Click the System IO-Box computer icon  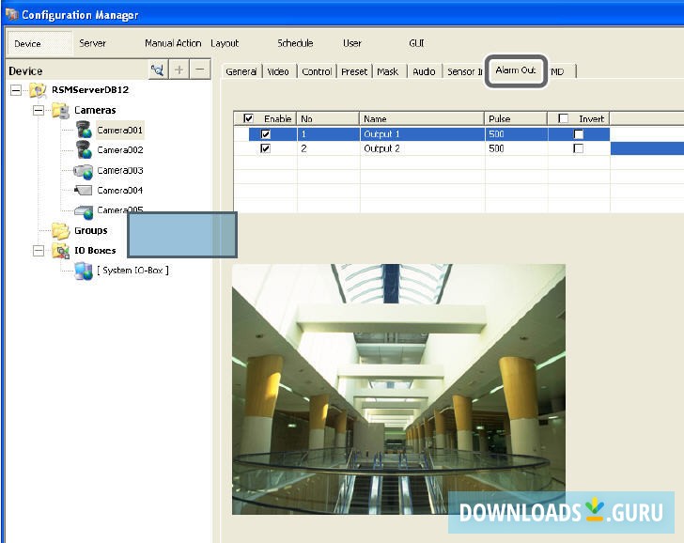(x=84, y=271)
